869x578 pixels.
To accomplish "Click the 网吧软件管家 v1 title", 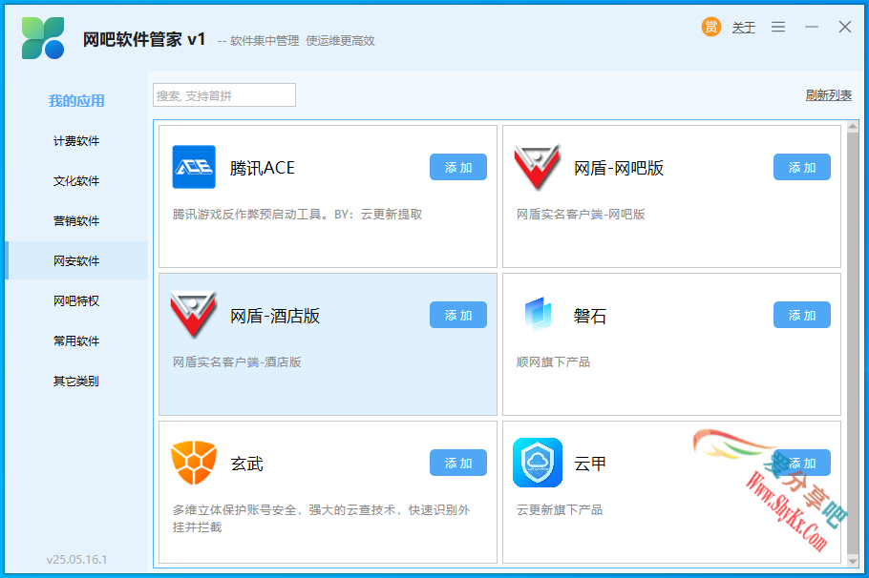I will click(x=144, y=39).
